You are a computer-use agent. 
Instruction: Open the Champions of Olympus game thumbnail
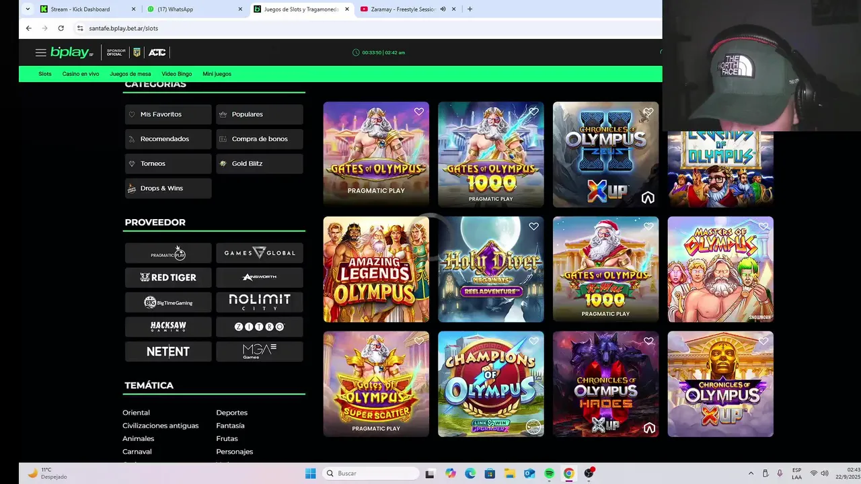491,384
